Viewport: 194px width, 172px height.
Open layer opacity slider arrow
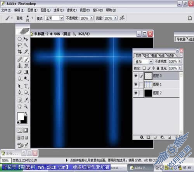tap(180, 61)
